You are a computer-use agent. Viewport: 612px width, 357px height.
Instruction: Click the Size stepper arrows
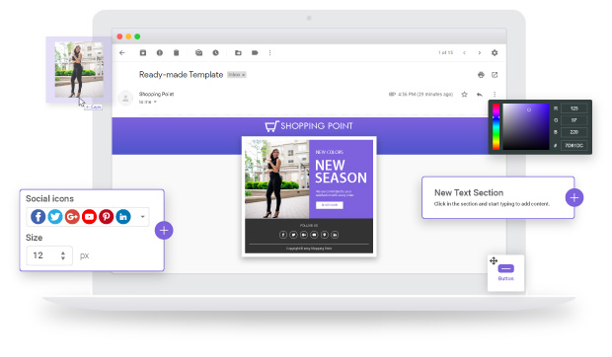point(63,255)
